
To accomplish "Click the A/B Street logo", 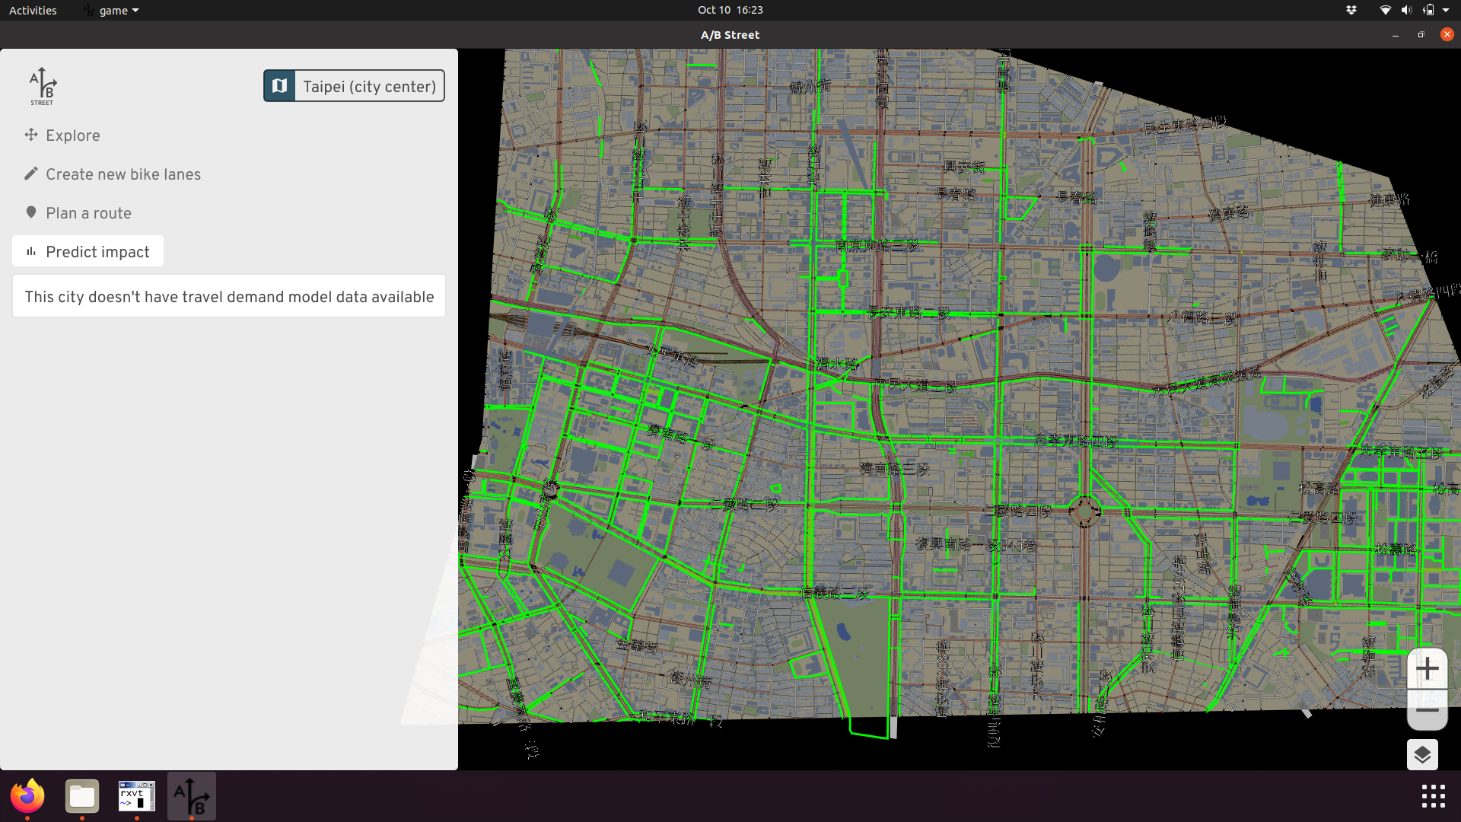I will tap(43, 86).
